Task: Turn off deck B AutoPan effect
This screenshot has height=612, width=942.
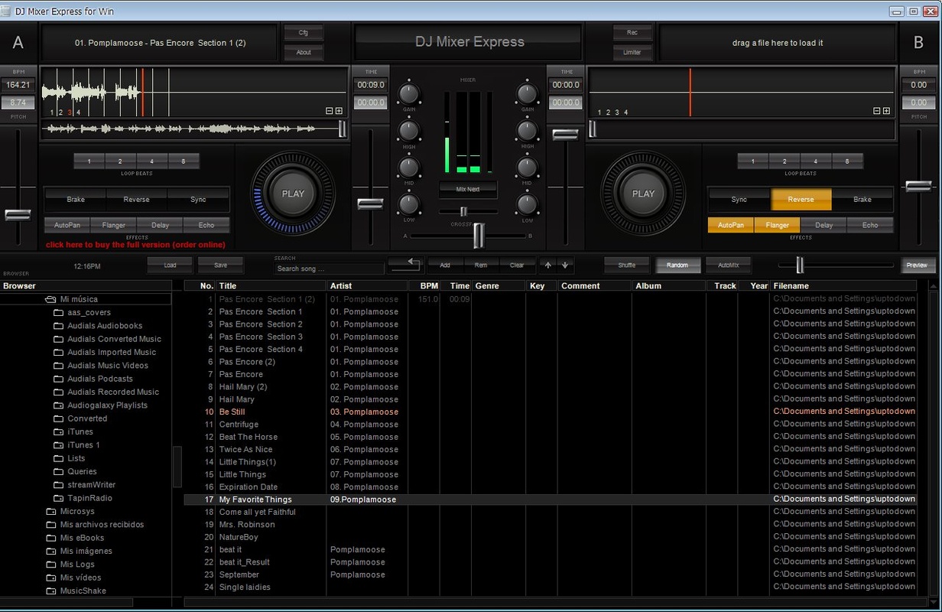Action: 730,225
